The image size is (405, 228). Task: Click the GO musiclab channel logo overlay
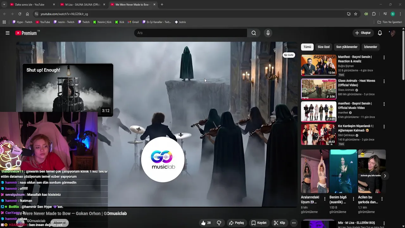(x=163, y=159)
